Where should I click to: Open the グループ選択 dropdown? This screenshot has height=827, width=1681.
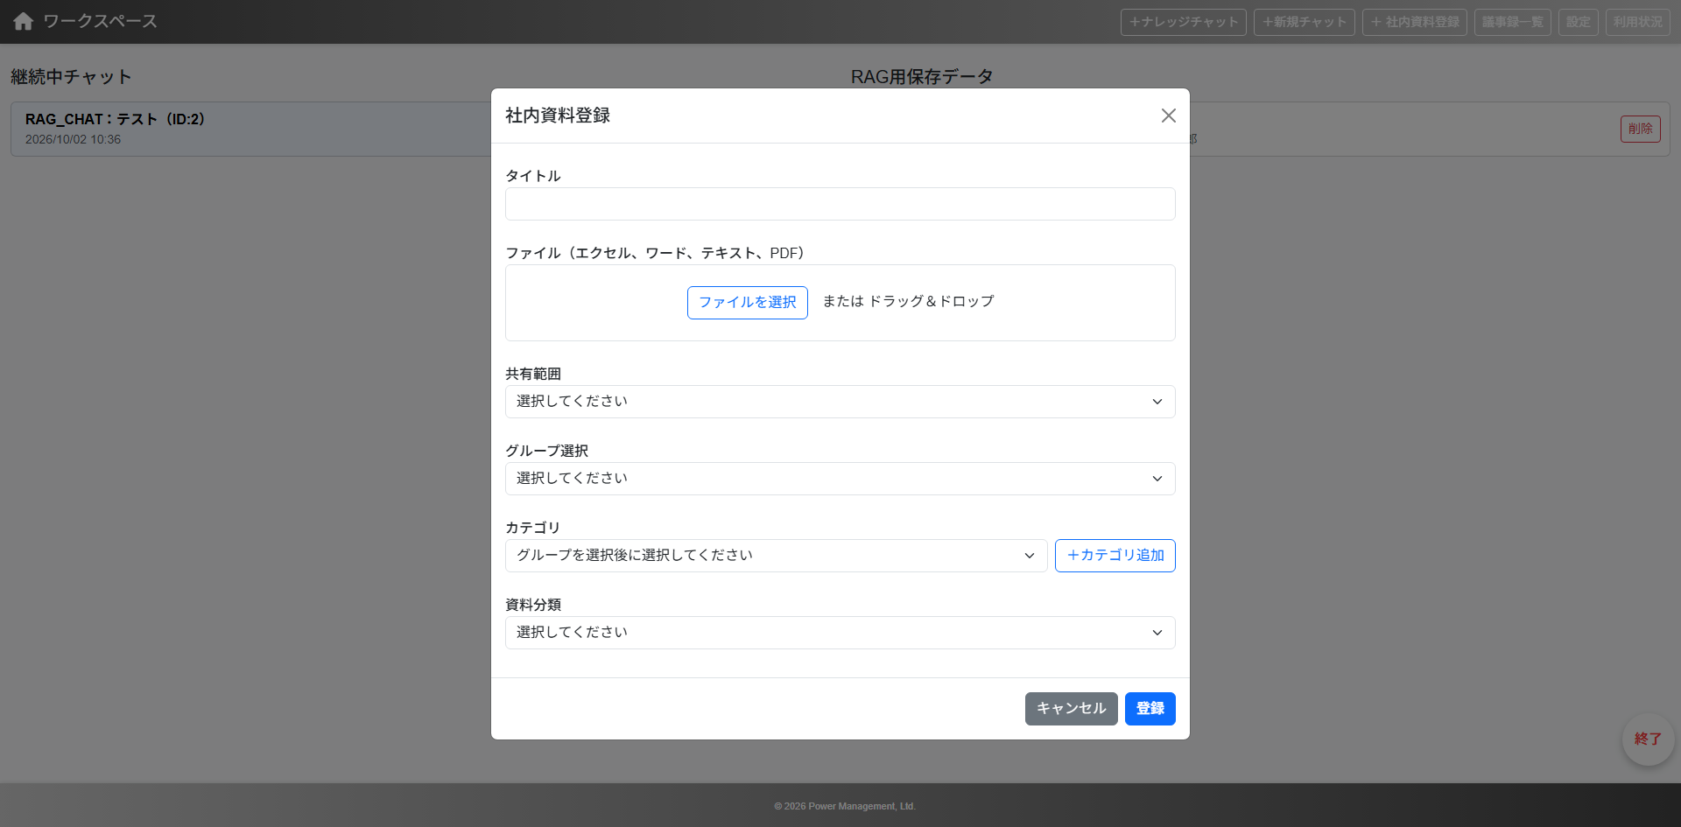pos(840,479)
